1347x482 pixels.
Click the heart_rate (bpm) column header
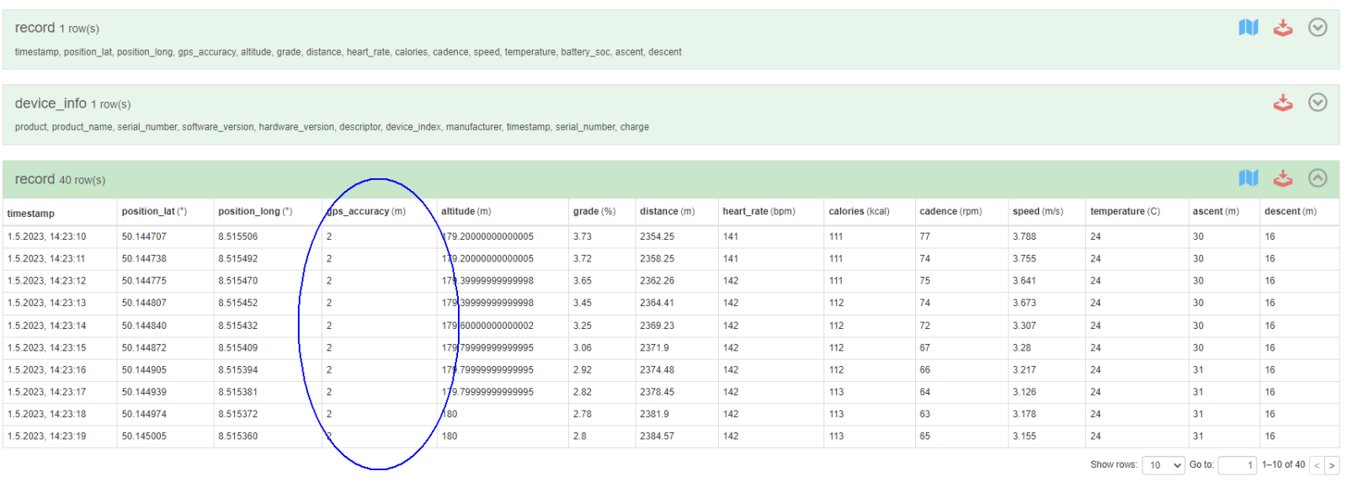pos(759,212)
